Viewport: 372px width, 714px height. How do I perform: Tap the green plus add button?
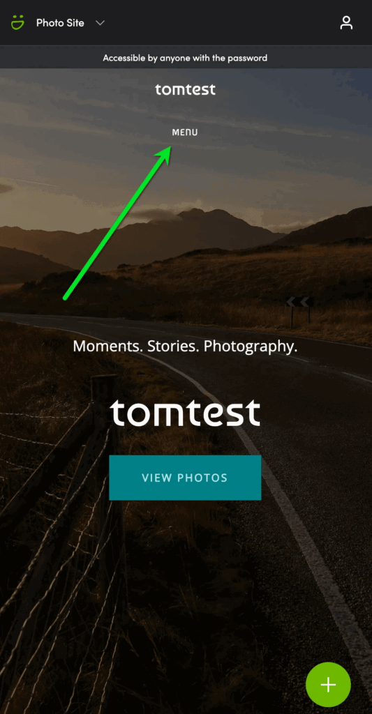click(328, 685)
